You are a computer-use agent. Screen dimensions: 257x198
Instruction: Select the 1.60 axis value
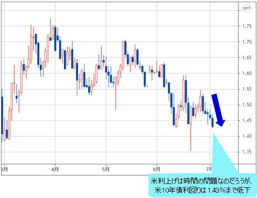coord(247,73)
